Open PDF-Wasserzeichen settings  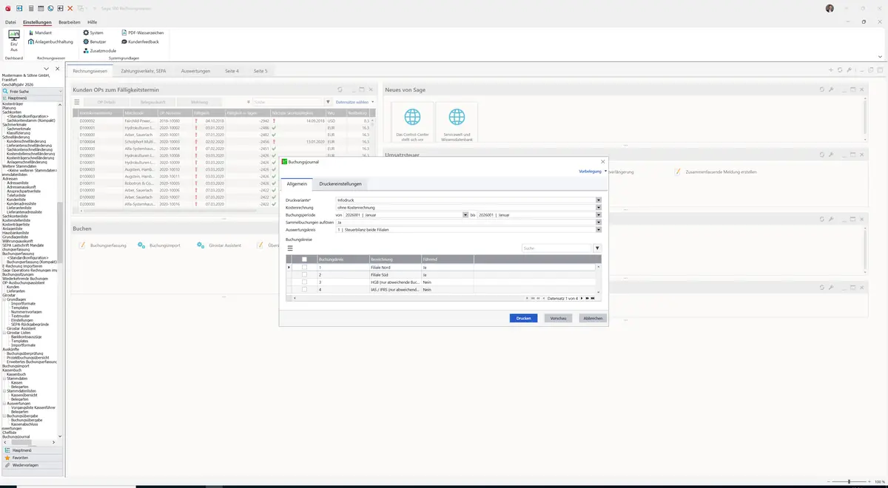click(142, 33)
